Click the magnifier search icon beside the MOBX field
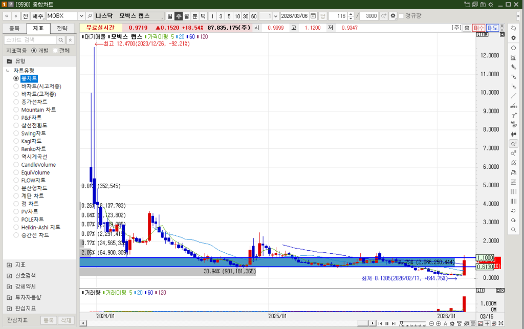Viewport: 524px width, 329px height. [x=90, y=16]
